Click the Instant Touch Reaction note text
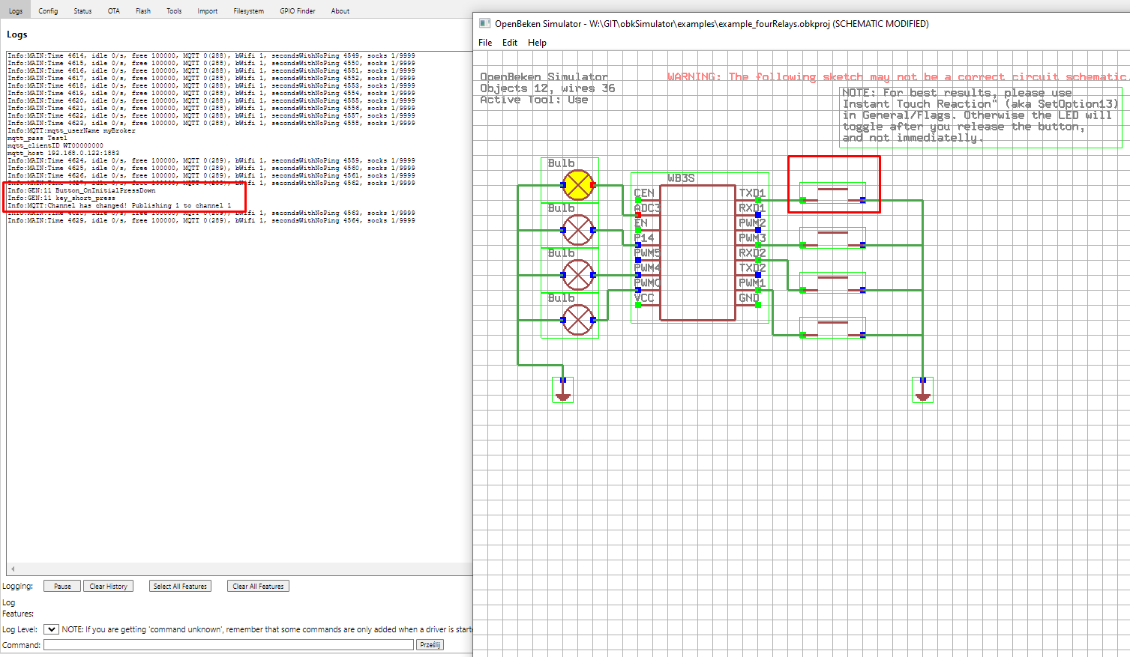The width and height of the screenshot is (1130, 657). coord(981,115)
